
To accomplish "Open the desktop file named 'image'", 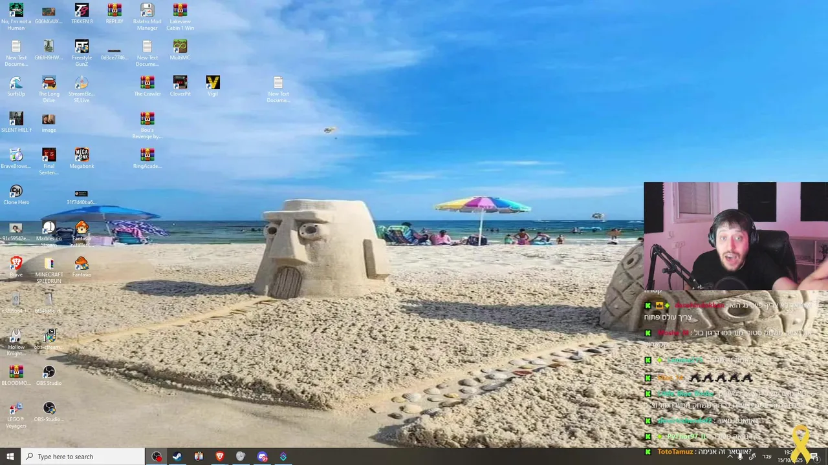I will pos(49,122).
